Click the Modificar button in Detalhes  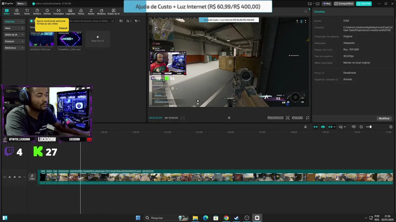click(384, 118)
